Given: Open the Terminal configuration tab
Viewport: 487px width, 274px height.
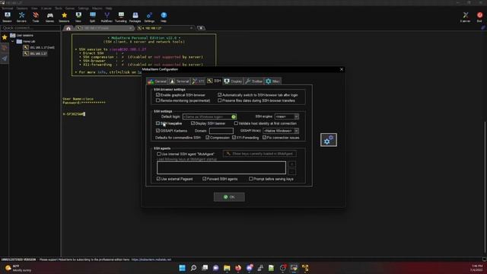Looking at the screenshot, I should [180, 81].
